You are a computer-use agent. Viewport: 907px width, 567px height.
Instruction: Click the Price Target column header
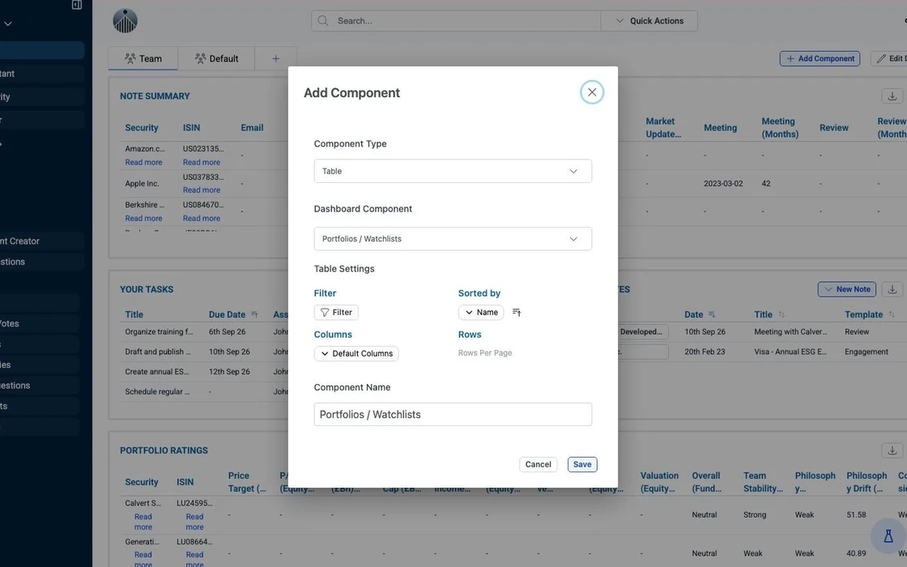pyautogui.click(x=247, y=482)
